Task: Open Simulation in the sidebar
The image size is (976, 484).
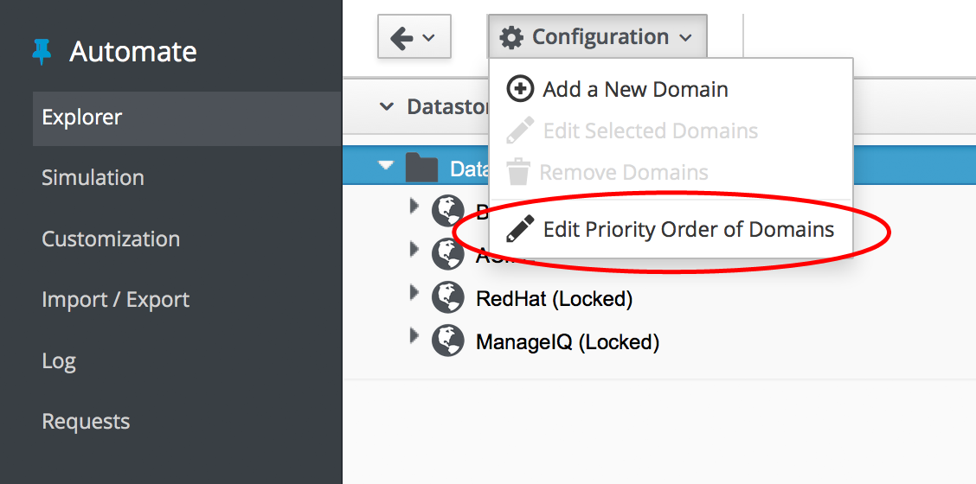Action: (93, 178)
